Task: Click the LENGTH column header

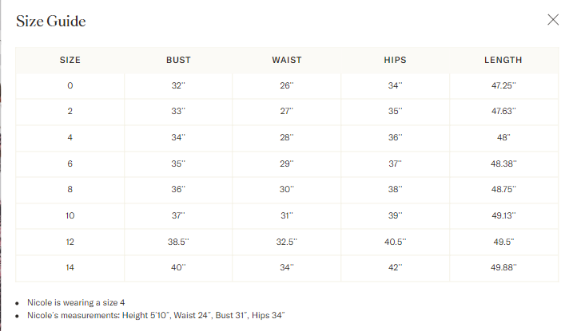Action: pos(503,60)
